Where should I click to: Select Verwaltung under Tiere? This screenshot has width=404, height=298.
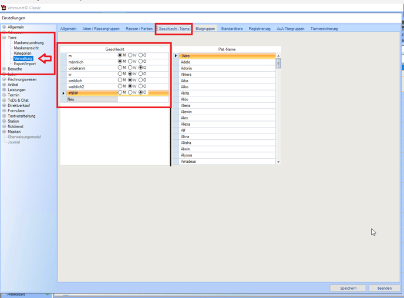[x=23, y=59]
